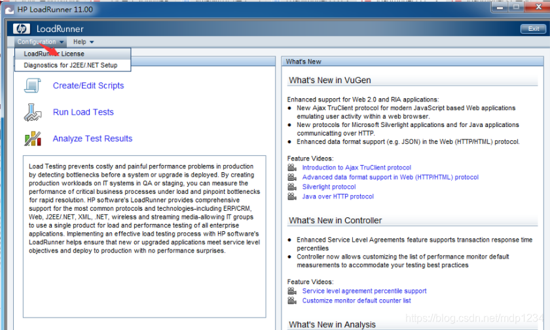Click 'Controller now allows customizing' bullet text

(403, 261)
